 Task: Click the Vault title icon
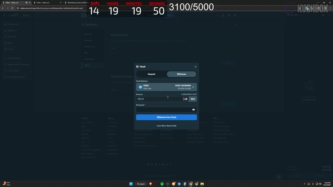click(137, 67)
